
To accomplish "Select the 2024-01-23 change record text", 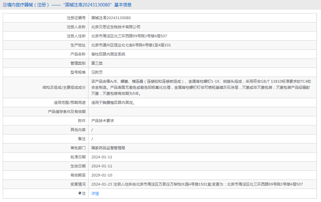I will [197, 184].
